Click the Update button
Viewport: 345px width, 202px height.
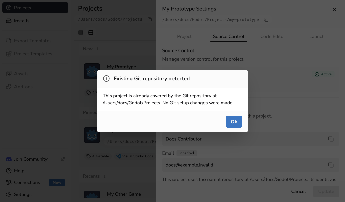(x=326, y=191)
